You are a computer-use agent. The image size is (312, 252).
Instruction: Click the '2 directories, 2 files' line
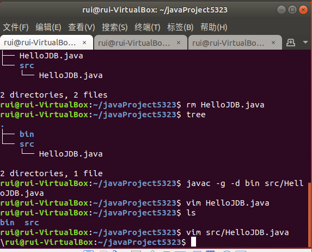54,95
